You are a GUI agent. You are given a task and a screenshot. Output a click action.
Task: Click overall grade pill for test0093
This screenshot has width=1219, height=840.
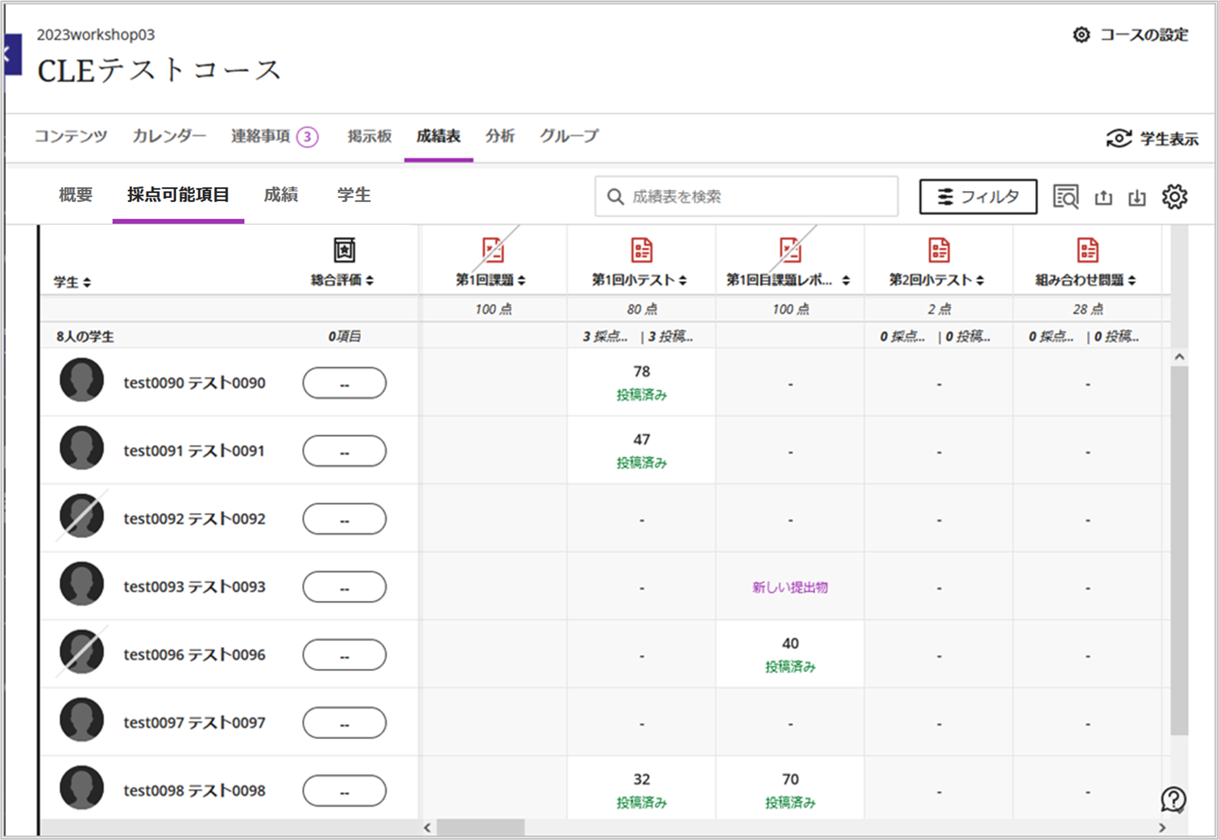click(x=344, y=587)
